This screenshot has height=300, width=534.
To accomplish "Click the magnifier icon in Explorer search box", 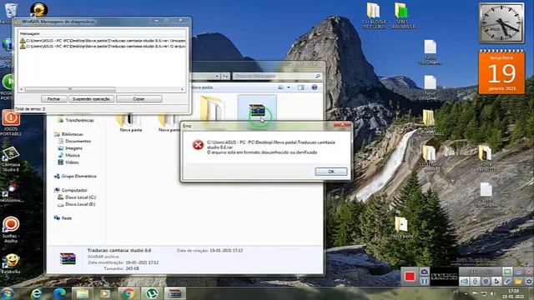I will pos(317,76).
